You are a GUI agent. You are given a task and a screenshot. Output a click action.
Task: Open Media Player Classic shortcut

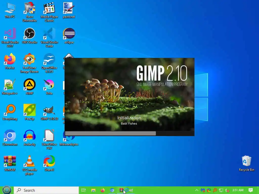(x=49, y=12)
